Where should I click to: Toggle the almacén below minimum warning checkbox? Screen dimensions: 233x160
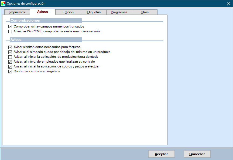click(10, 52)
